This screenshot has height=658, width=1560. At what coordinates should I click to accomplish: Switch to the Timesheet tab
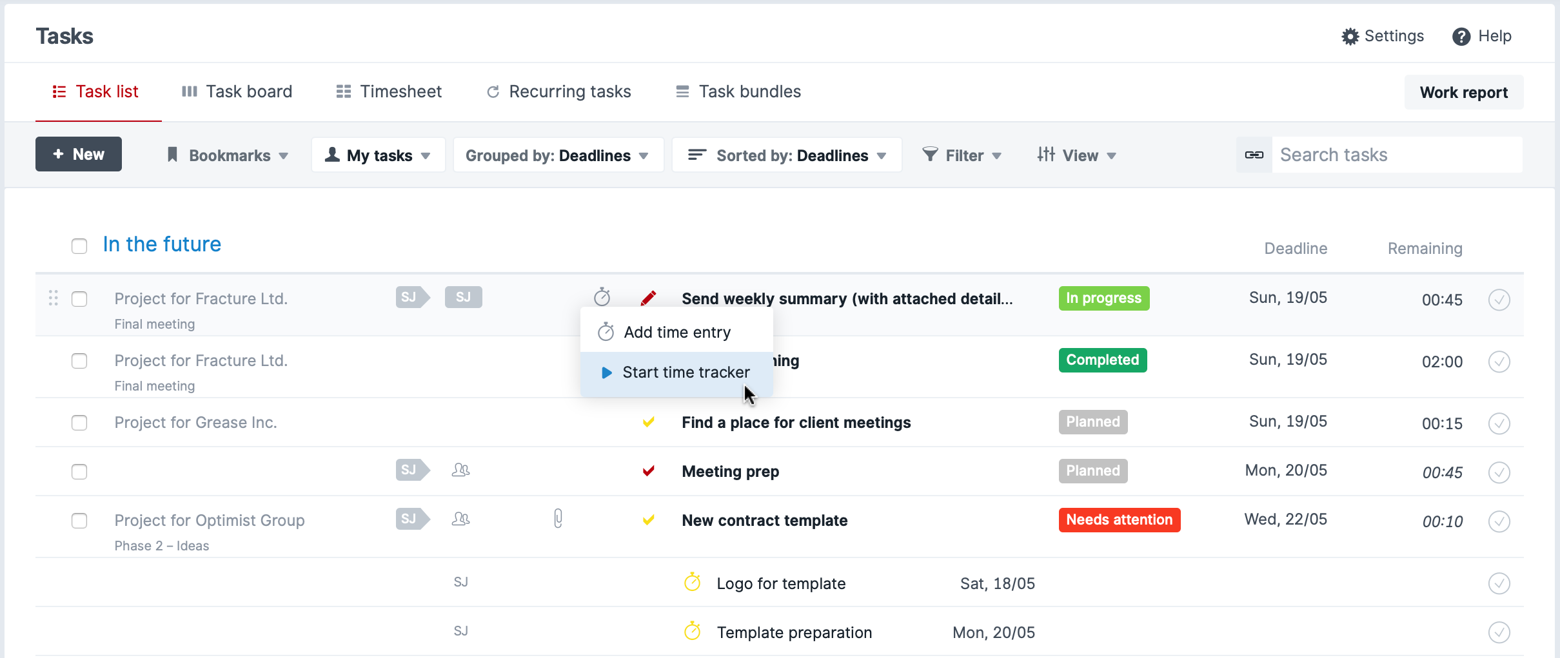pos(389,92)
